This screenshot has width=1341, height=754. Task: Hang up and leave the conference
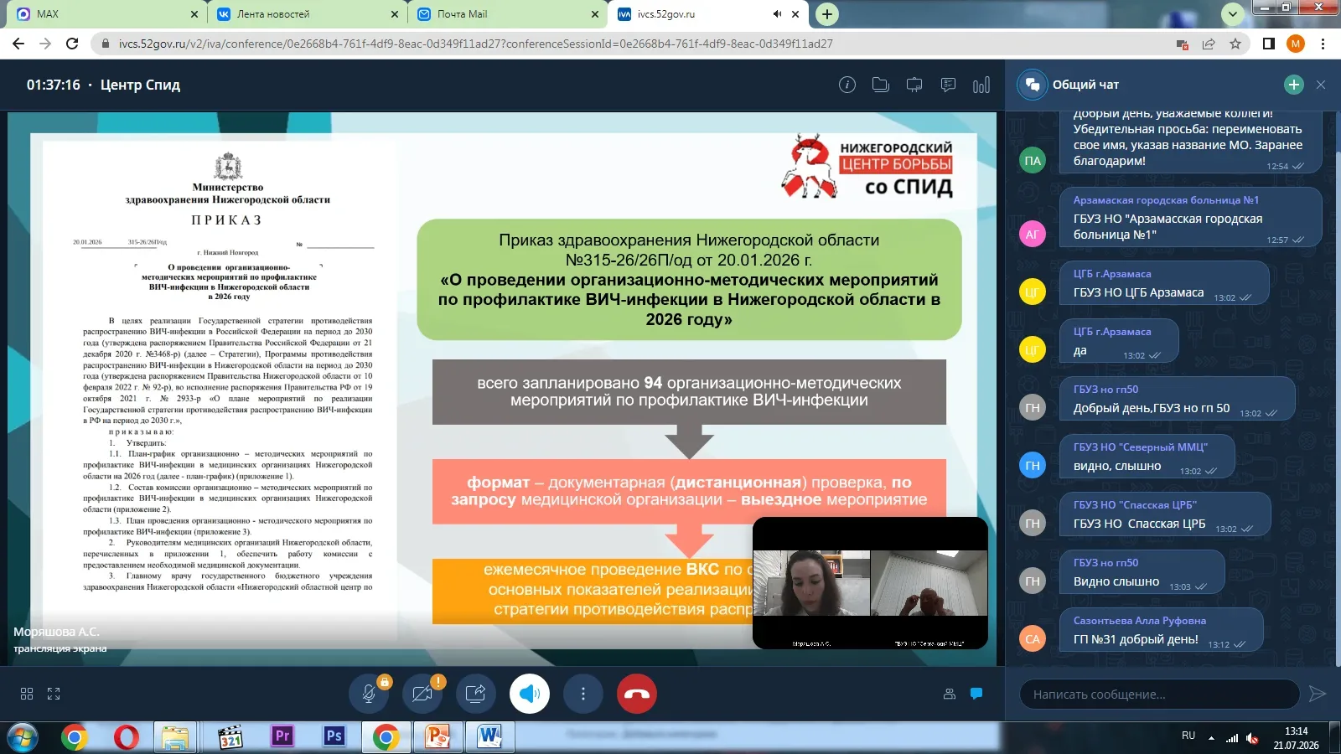[637, 694]
